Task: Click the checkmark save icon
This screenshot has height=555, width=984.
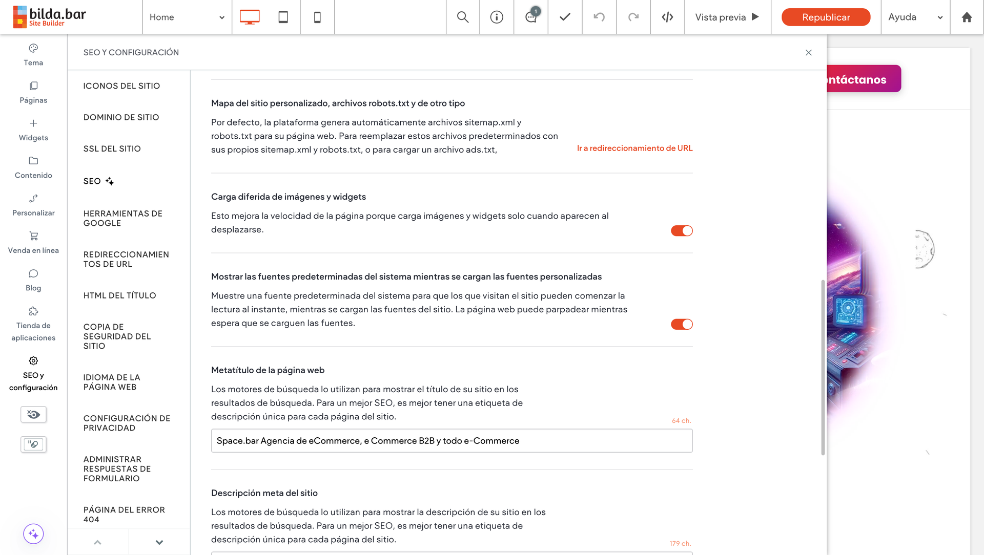Action: click(x=565, y=17)
